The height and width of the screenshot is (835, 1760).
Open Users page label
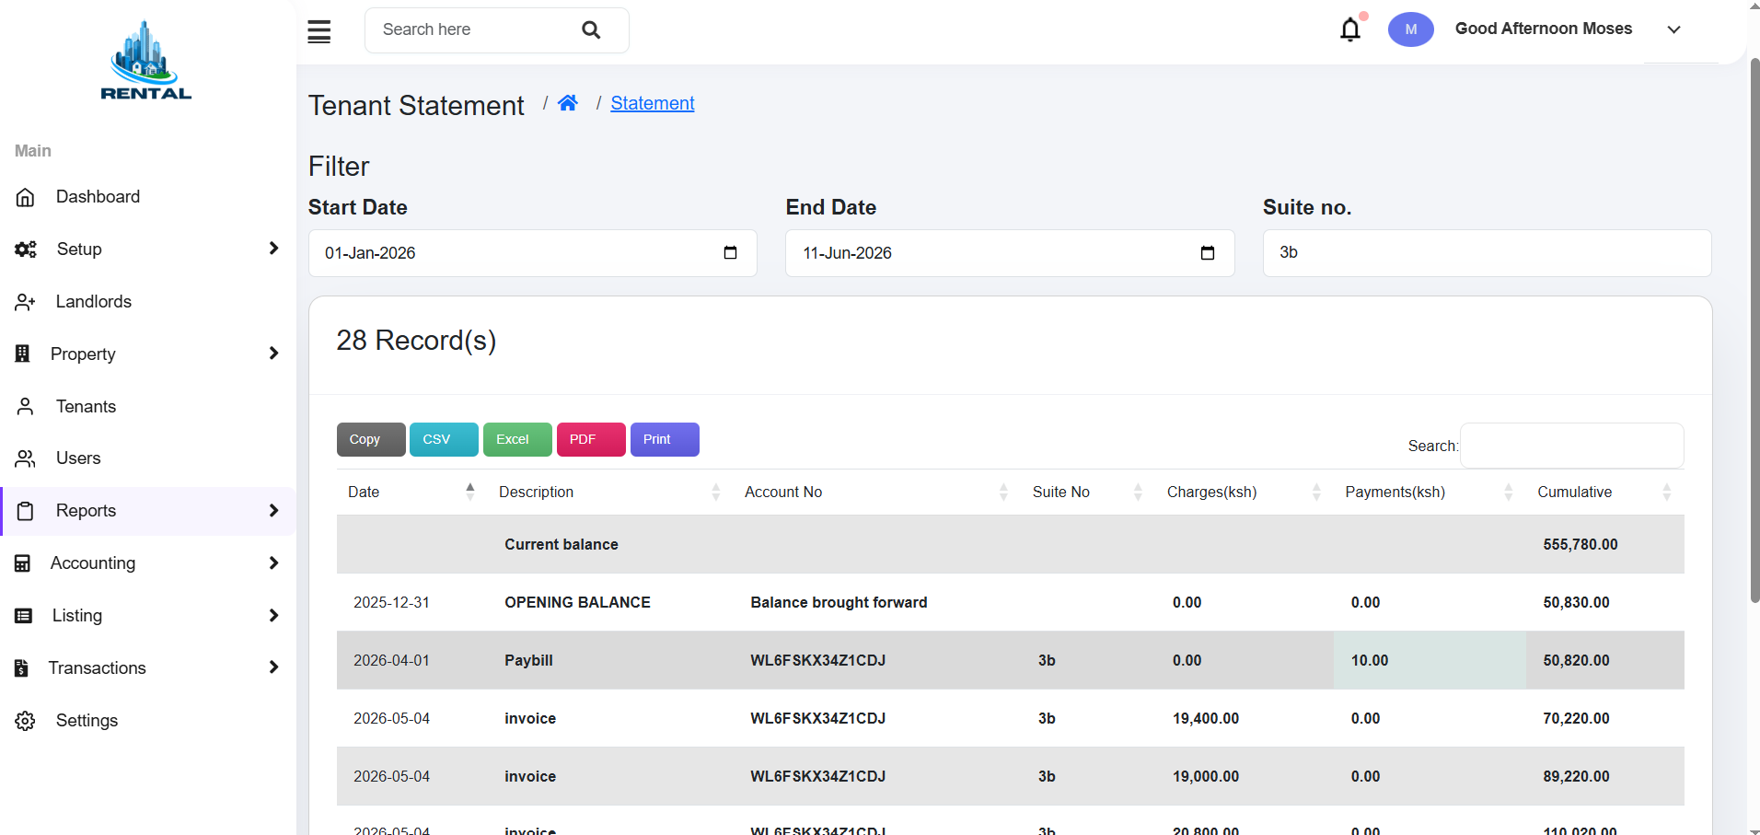pyautogui.click(x=78, y=458)
